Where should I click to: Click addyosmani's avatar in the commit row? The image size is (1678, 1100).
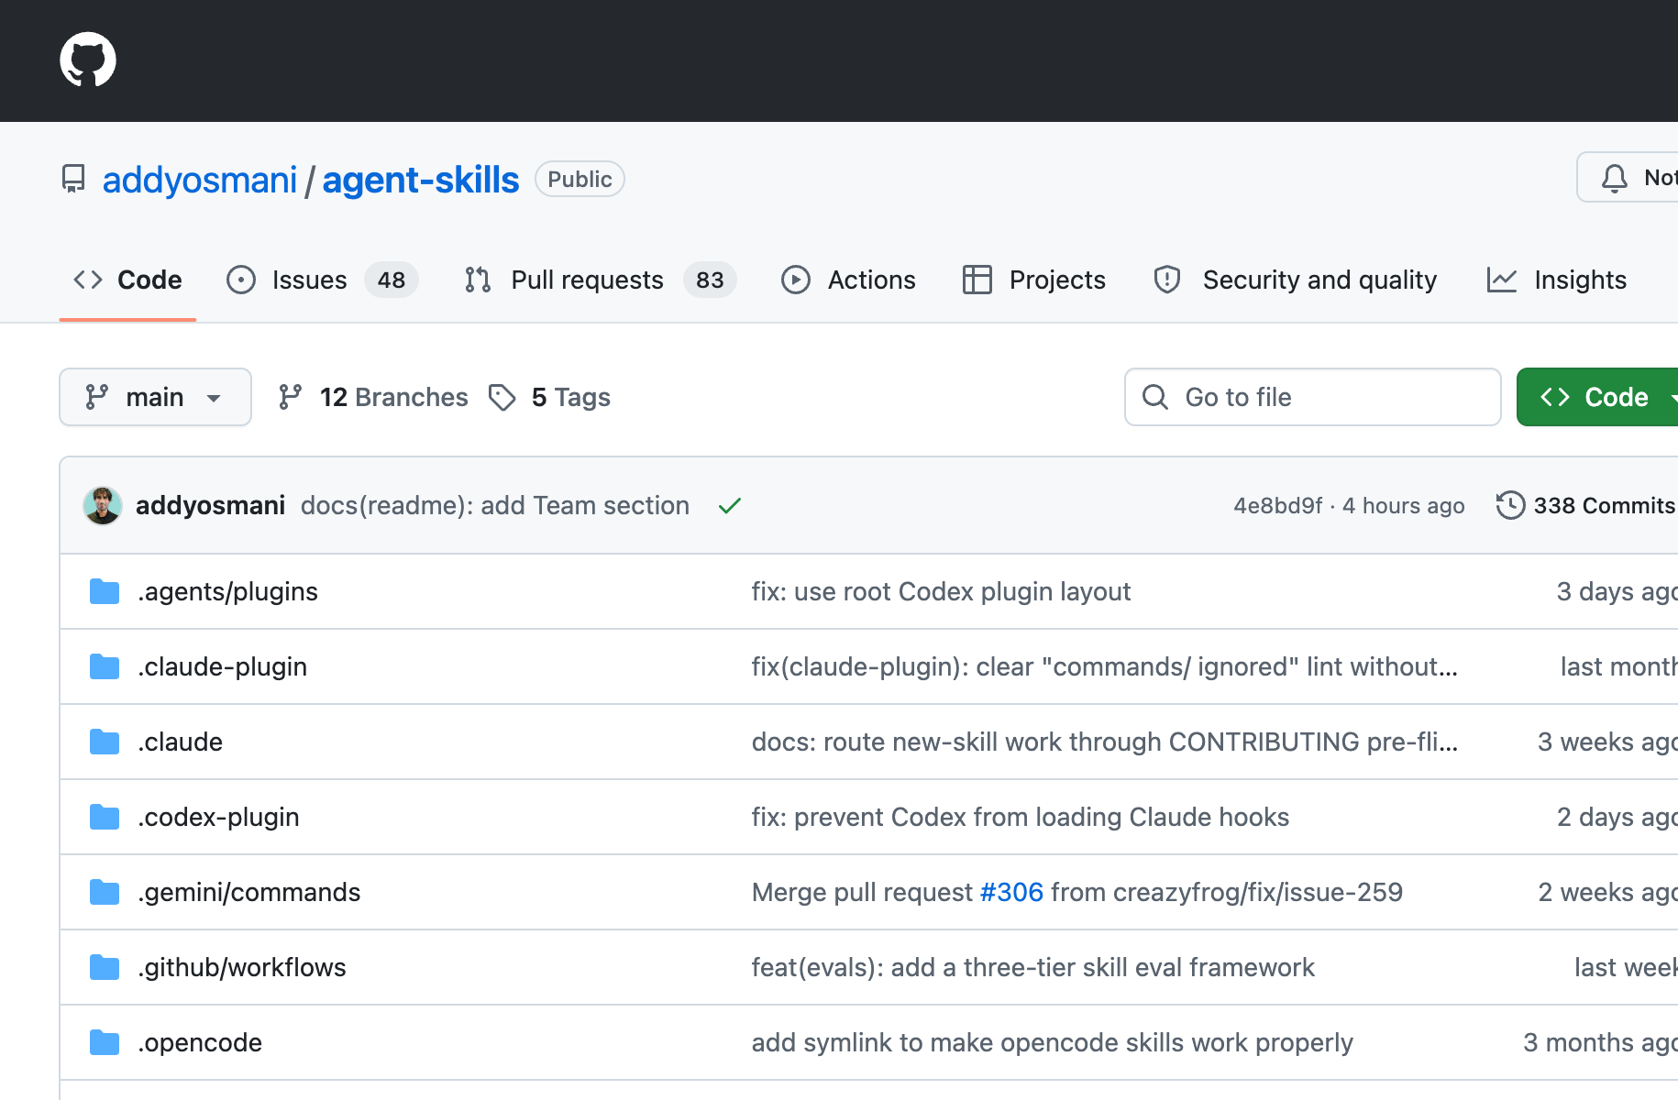click(103, 506)
